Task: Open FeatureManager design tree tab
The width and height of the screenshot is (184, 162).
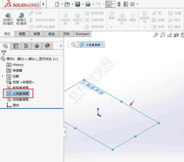Action: [5, 46]
